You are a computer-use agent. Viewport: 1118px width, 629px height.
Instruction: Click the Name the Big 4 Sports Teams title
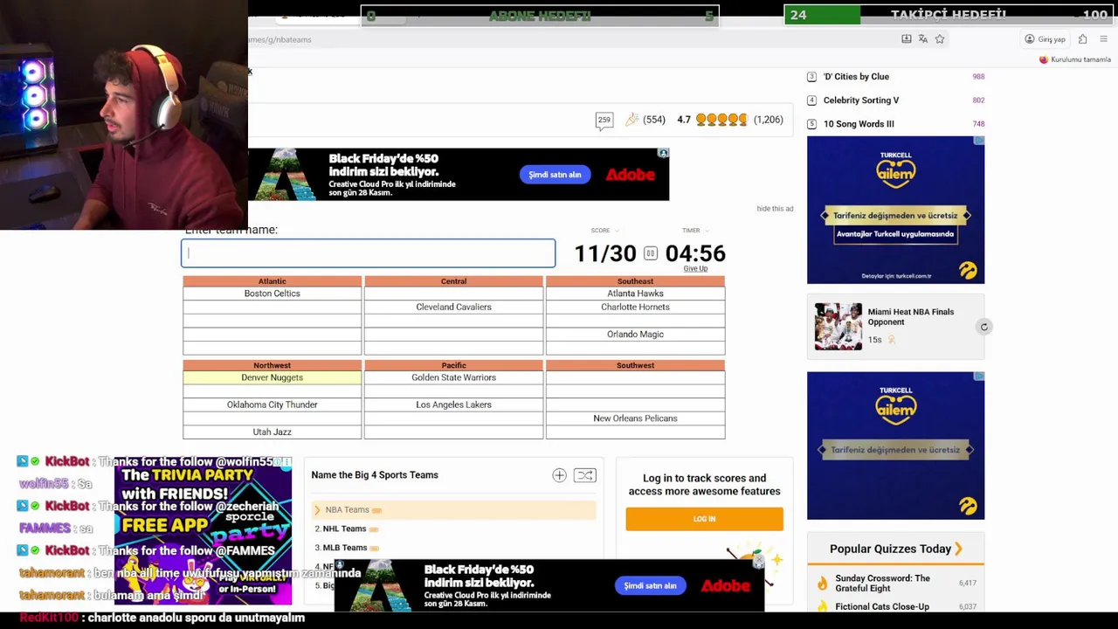[375, 475]
